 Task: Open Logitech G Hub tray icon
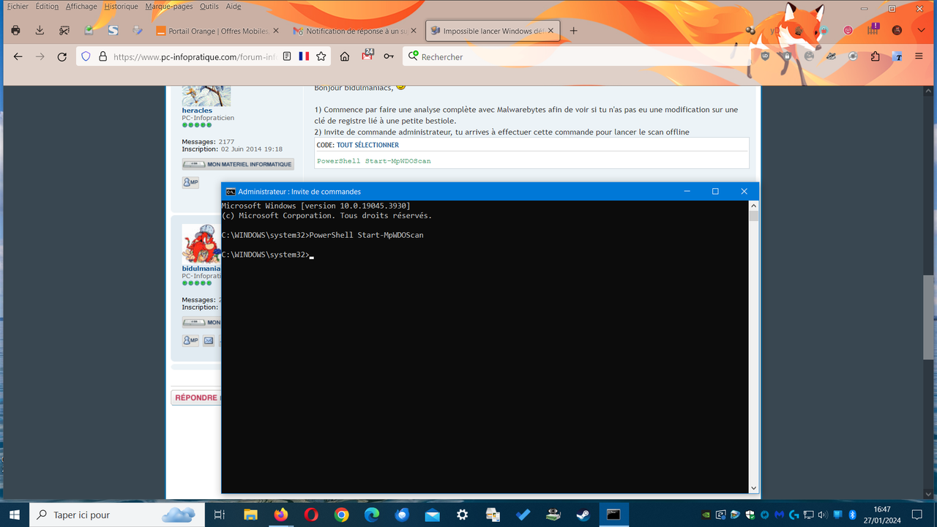coord(793,515)
